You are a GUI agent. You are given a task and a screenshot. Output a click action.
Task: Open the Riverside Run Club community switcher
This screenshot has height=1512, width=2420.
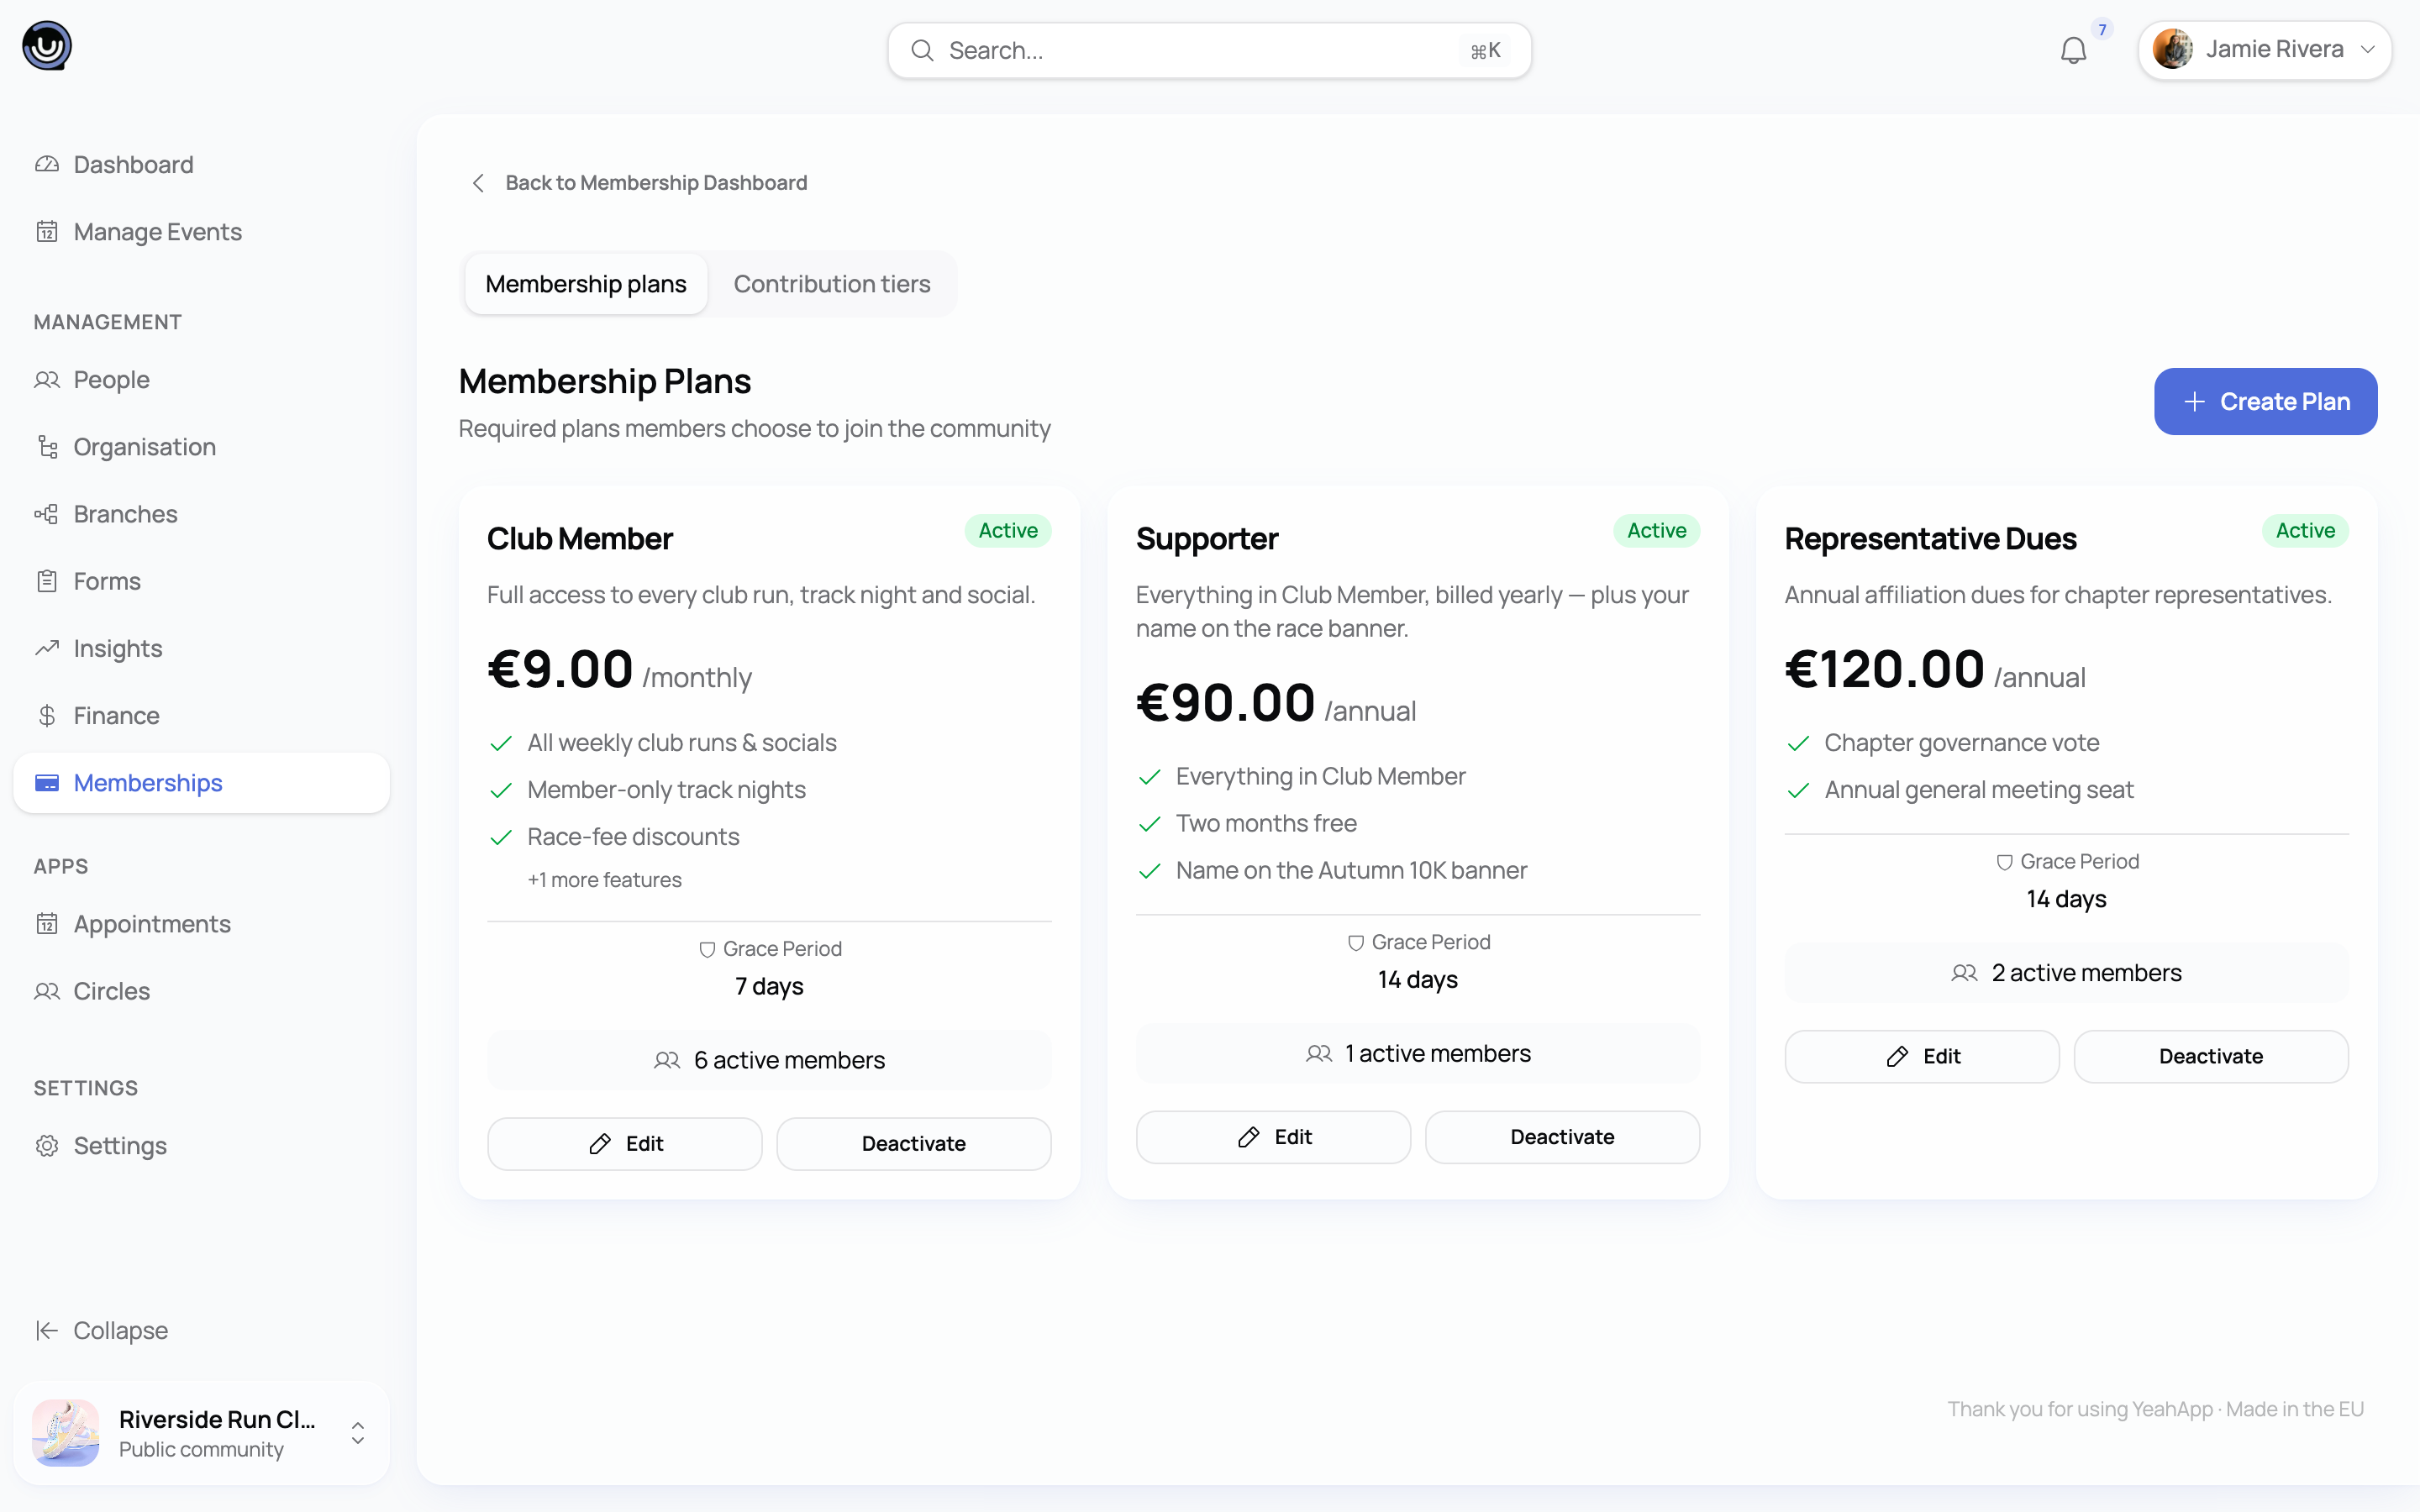(x=201, y=1433)
